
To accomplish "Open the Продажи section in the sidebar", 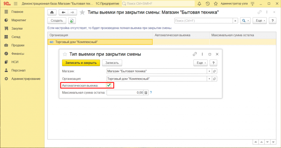I will pos(18,45).
